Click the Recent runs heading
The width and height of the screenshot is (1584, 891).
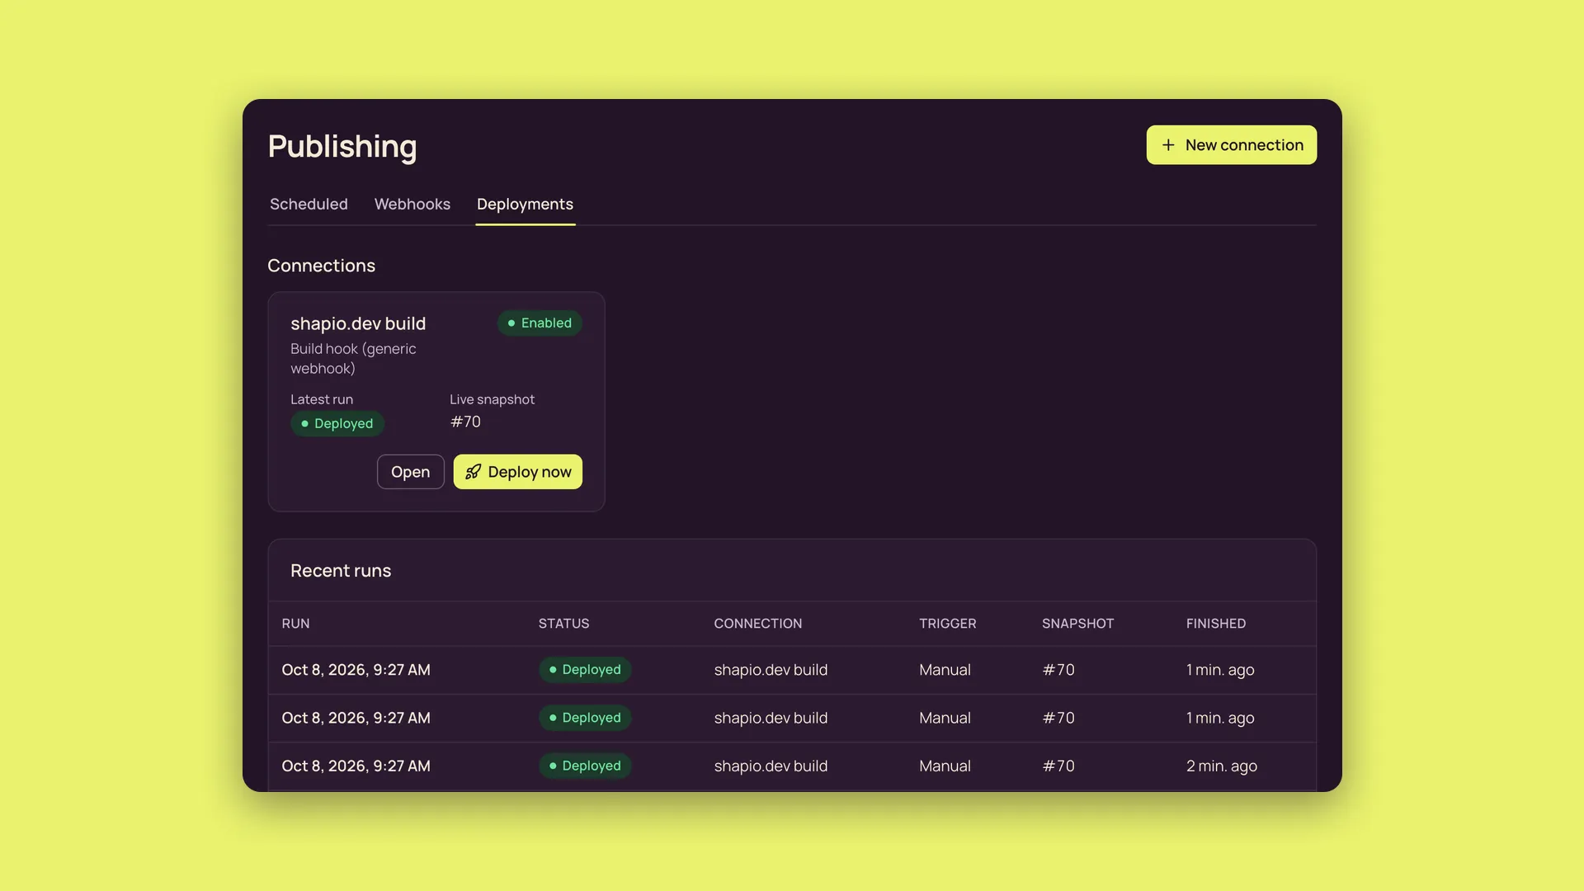[x=341, y=571]
